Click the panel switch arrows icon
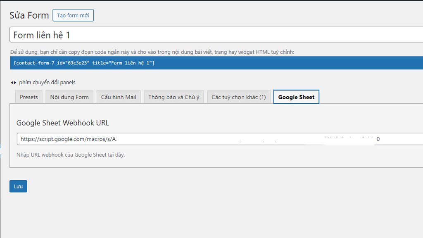 click(x=14, y=83)
